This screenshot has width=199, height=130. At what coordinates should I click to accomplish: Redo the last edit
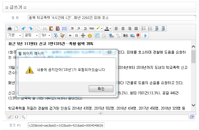[30, 28]
